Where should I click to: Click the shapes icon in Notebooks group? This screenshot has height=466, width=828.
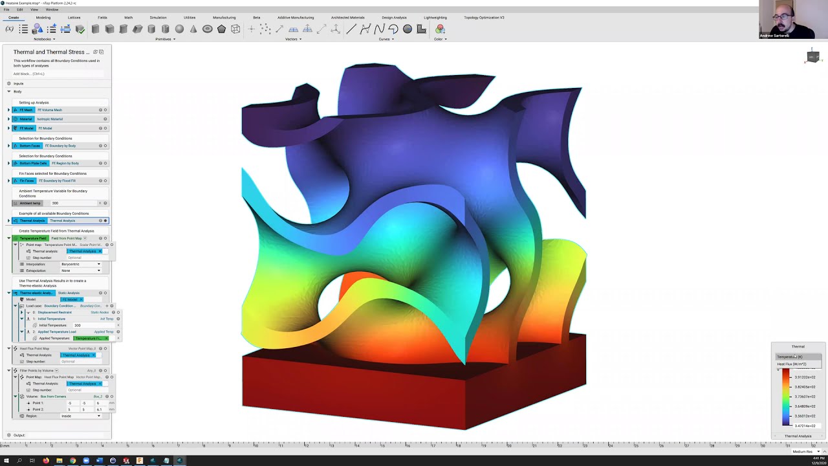pyautogui.click(x=38, y=29)
